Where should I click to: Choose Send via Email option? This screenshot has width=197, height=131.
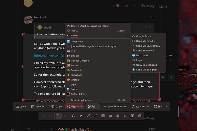(148, 41)
